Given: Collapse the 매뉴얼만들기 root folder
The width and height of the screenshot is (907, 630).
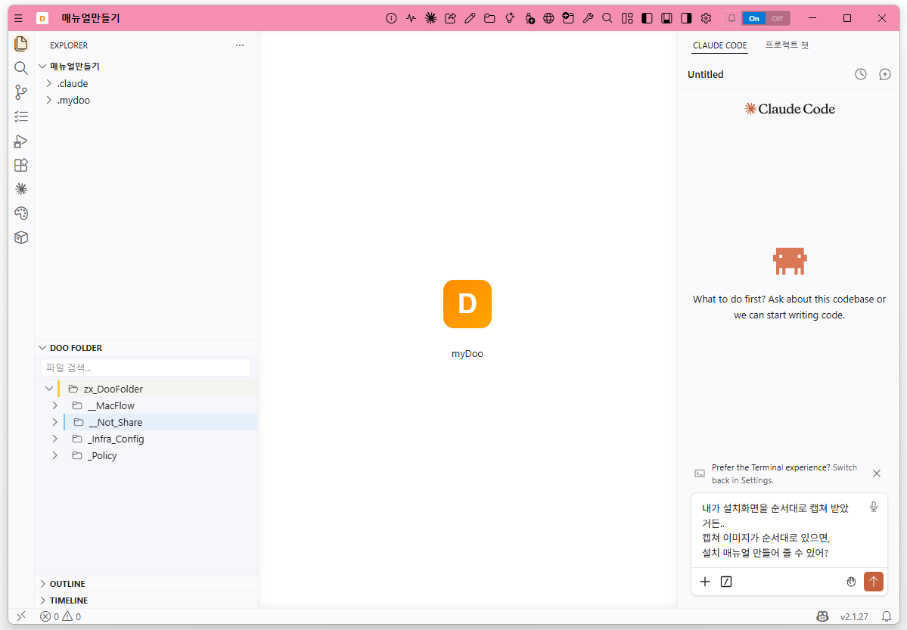Looking at the screenshot, I should [42, 67].
